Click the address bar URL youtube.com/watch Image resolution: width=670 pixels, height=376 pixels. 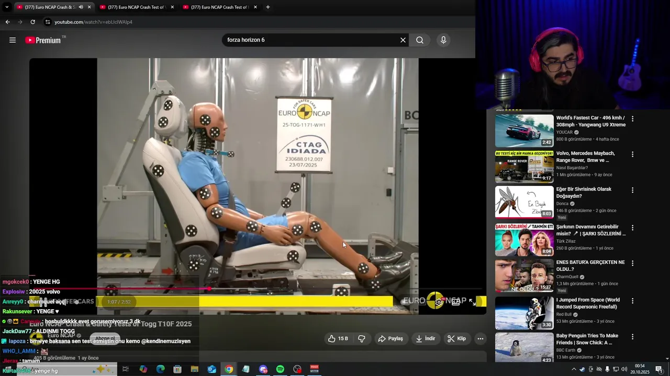[x=94, y=22]
